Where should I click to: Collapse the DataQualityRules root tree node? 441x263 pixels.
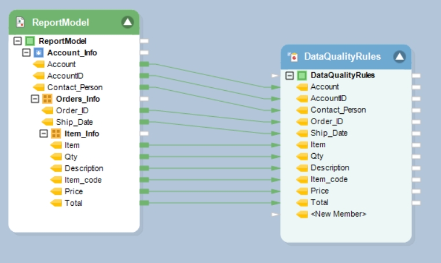(x=290, y=75)
